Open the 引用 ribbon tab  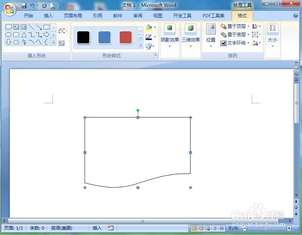pyautogui.click(x=98, y=16)
